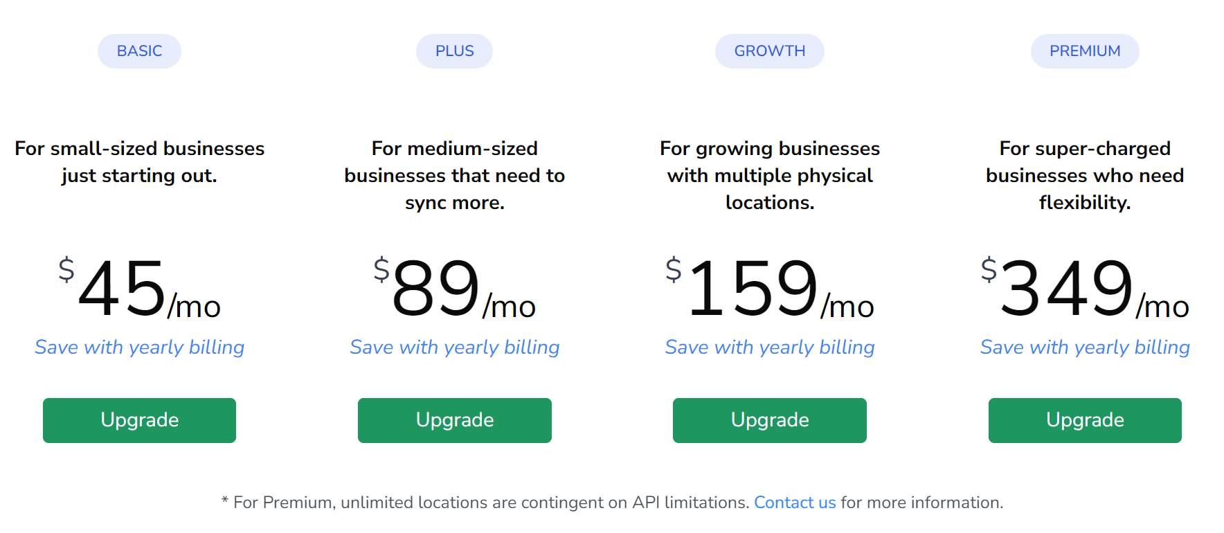Click the Growth plan description text
This screenshot has height=533, width=1224.
(x=769, y=175)
